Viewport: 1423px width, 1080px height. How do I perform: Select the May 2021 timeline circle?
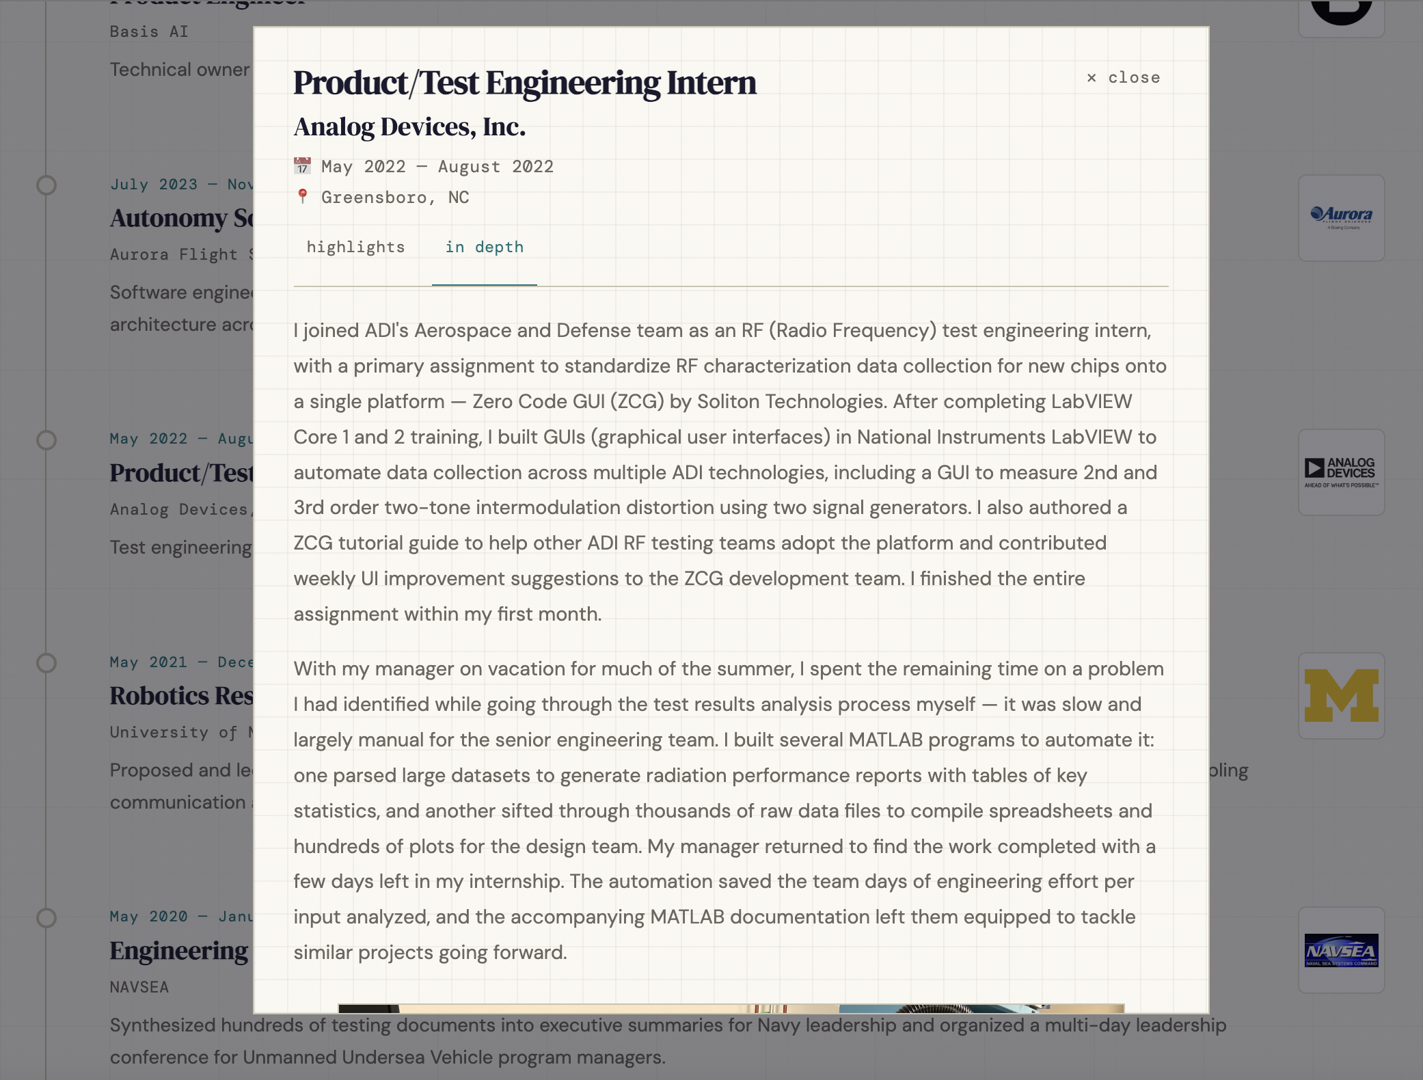point(46,663)
